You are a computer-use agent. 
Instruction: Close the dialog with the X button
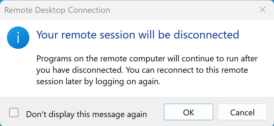tap(262, 10)
